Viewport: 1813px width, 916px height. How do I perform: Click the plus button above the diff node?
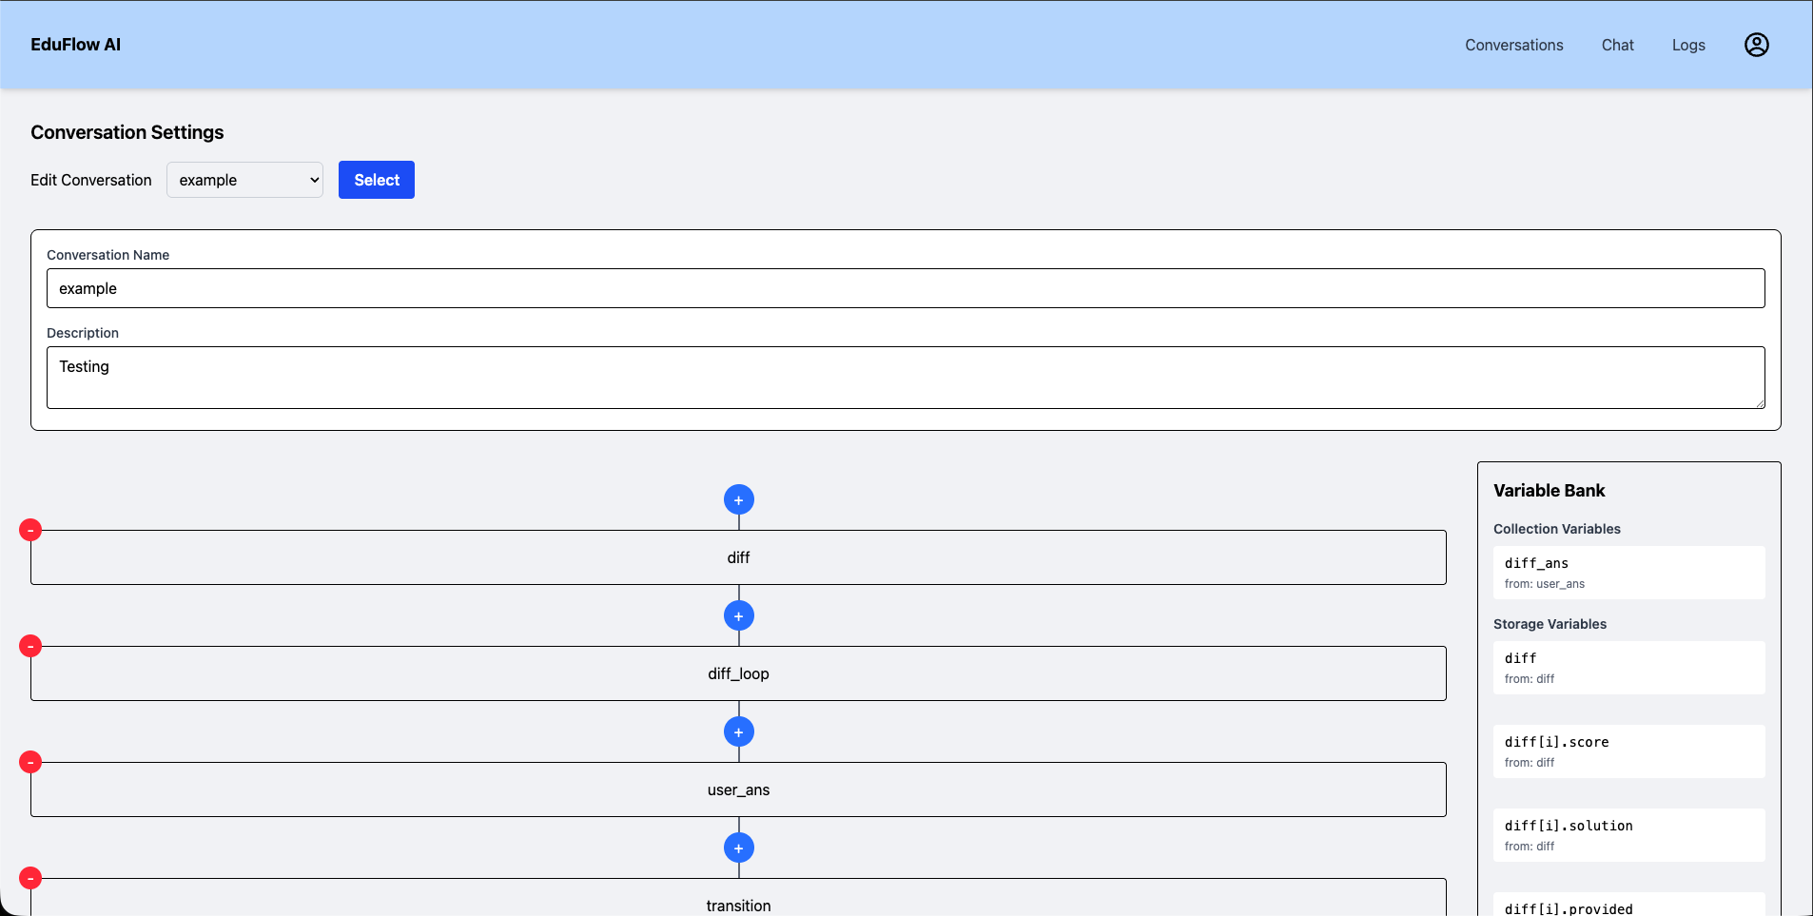(738, 499)
